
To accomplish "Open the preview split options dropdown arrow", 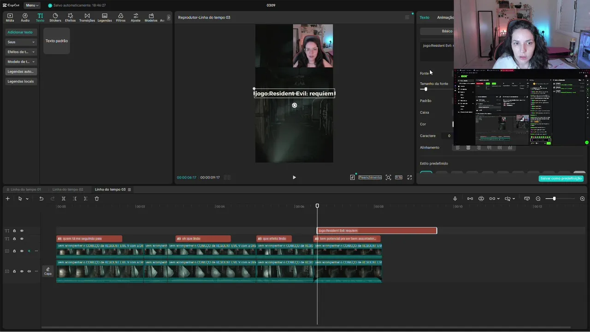I will [x=514, y=199].
